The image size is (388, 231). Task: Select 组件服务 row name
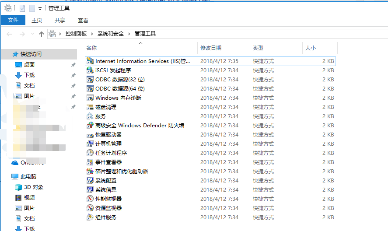coord(106,217)
